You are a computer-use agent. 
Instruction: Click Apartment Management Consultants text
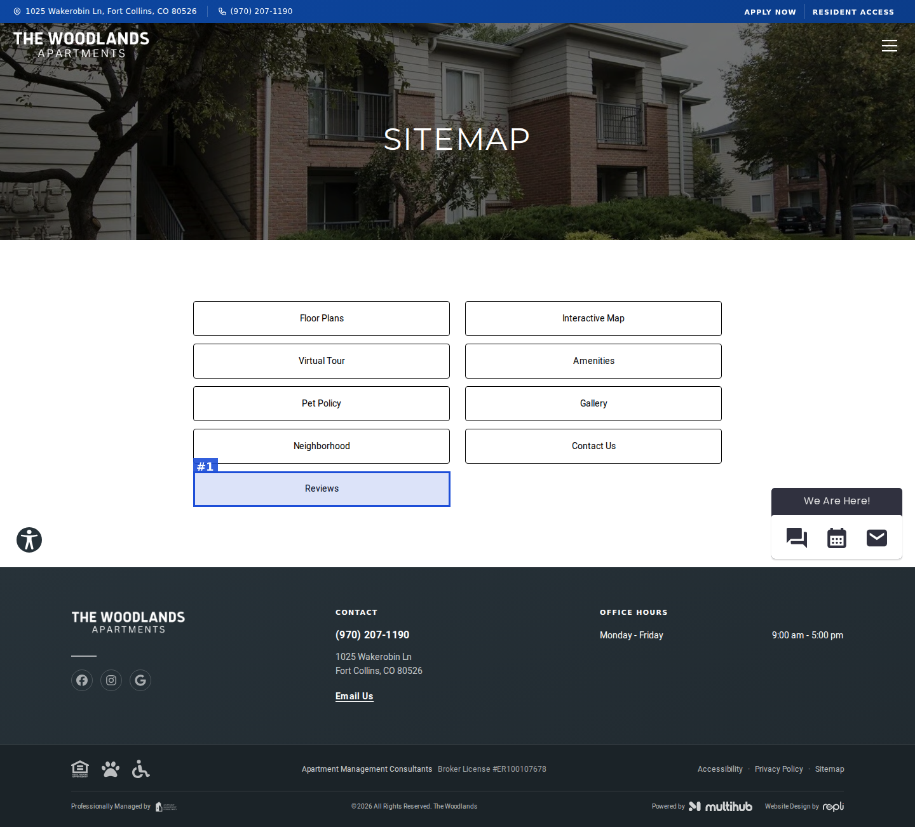(x=367, y=769)
